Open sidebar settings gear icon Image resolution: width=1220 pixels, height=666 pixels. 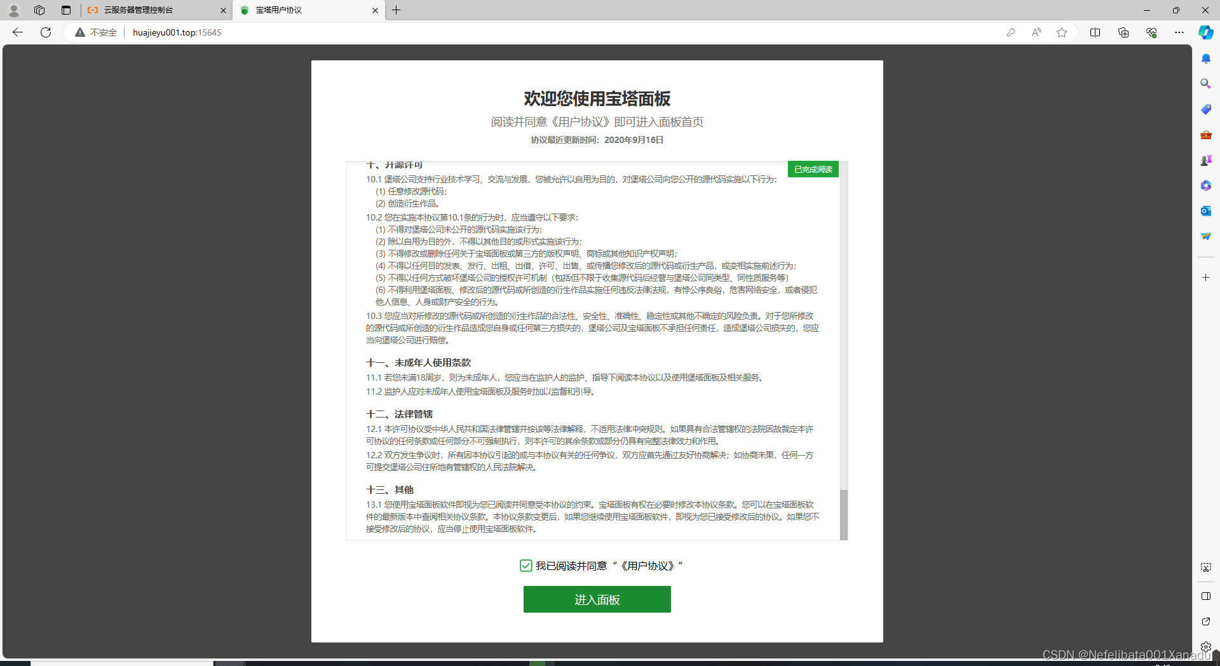[x=1205, y=647]
